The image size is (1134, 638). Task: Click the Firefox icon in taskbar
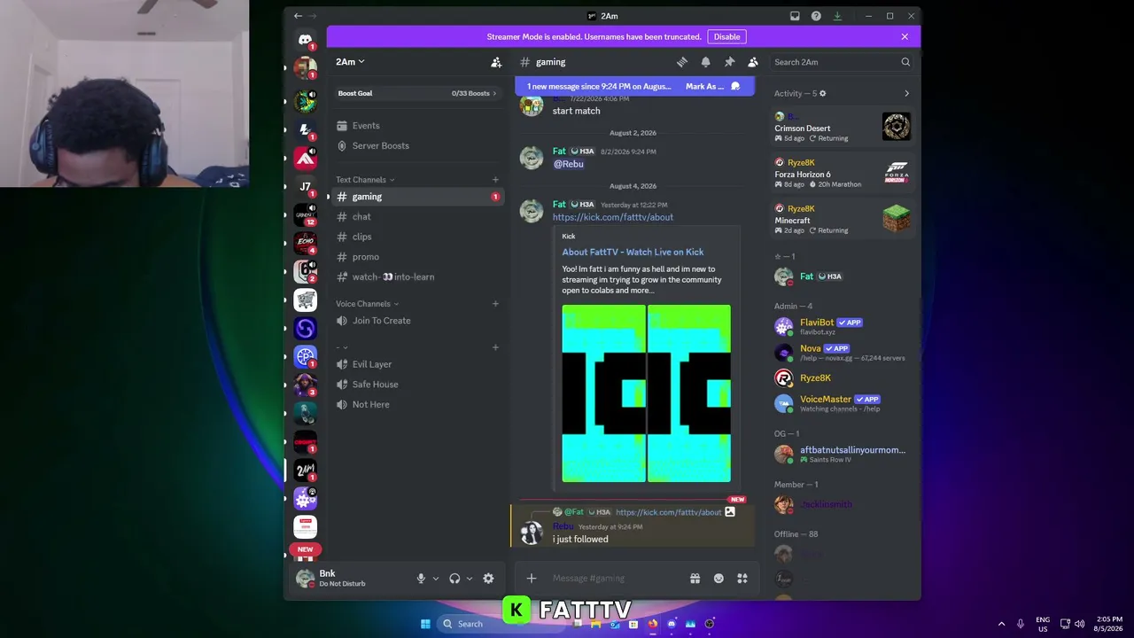coord(652,624)
